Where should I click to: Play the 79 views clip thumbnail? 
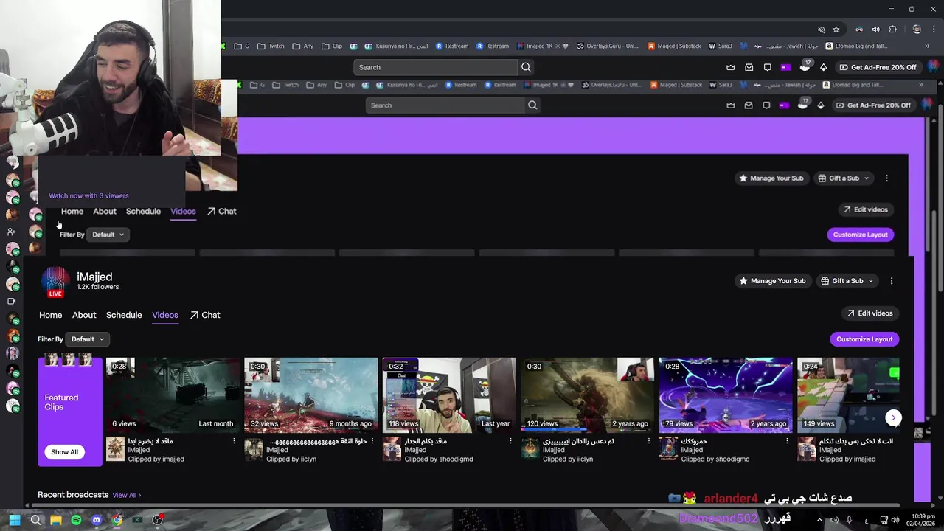tap(726, 395)
